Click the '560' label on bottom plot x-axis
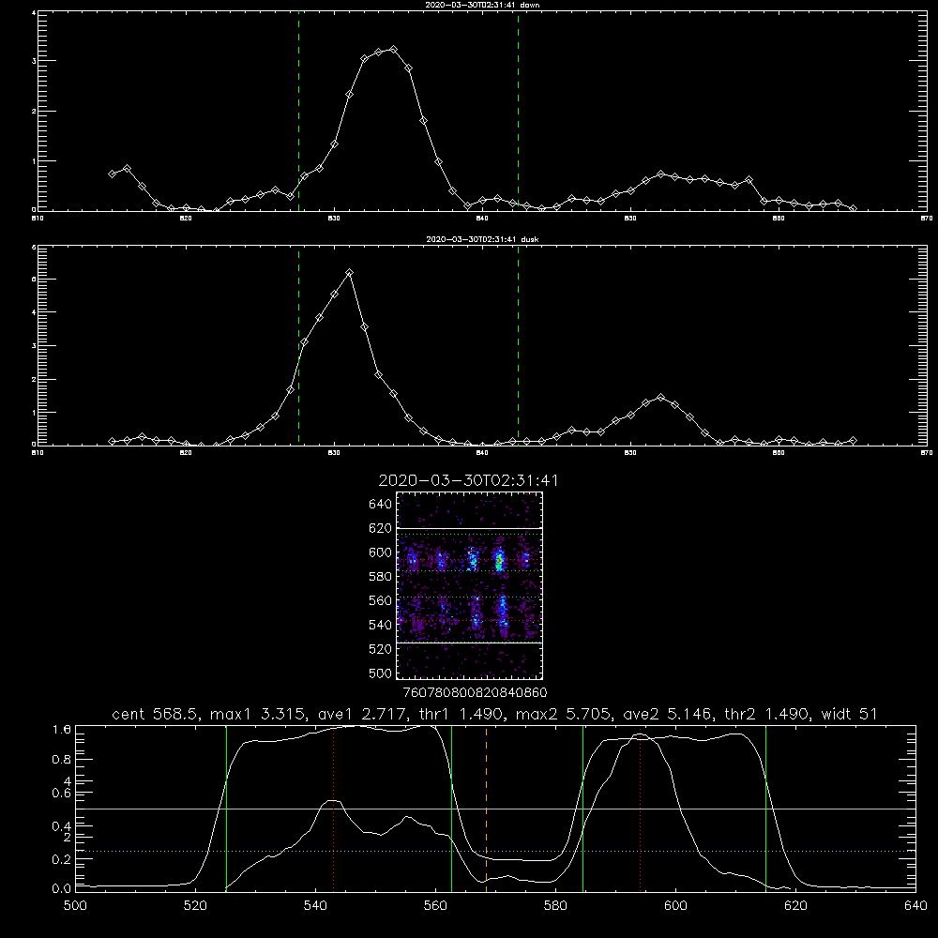938x938 pixels. [x=435, y=906]
